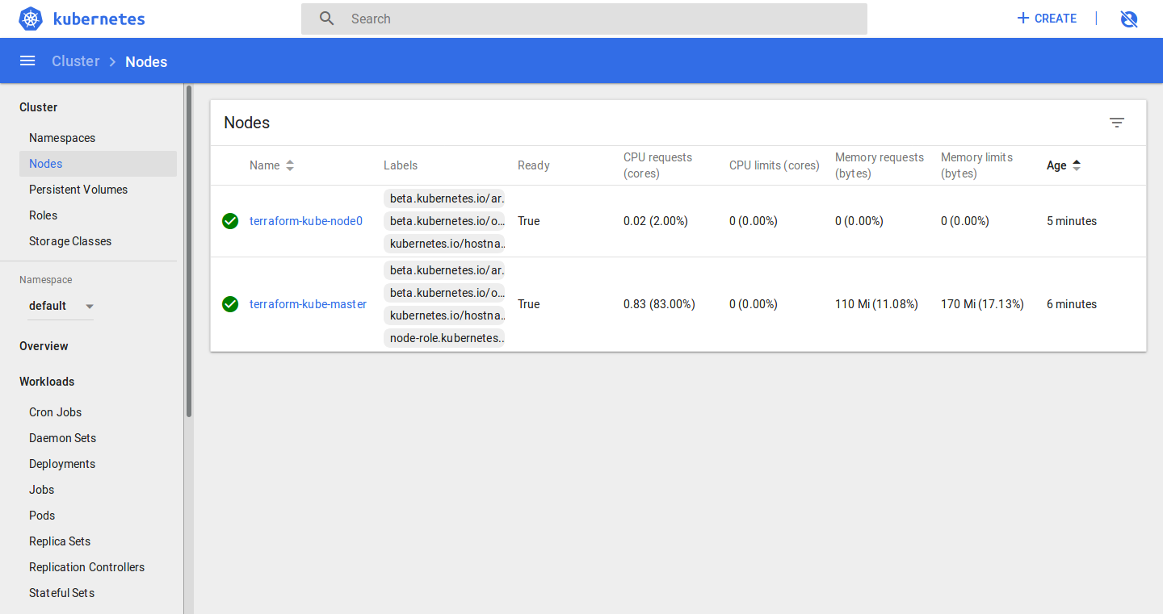Click 0.02 (2.00%) CPU requests value
Image resolution: width=1163 pixels, height=614 pixels.
click(x=656, y=221)
